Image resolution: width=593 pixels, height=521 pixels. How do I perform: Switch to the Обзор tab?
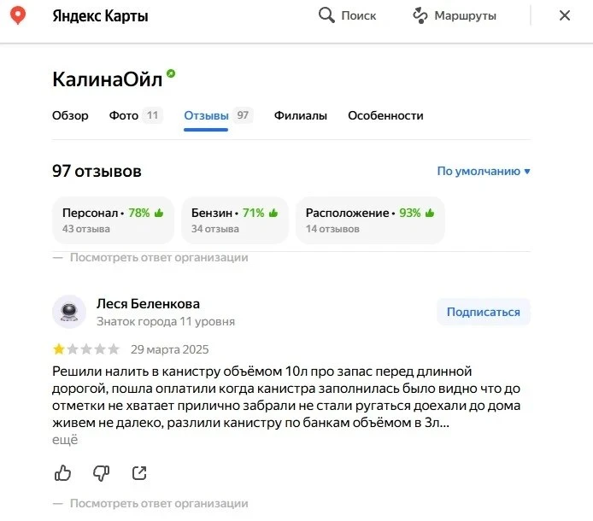(70, 115)
